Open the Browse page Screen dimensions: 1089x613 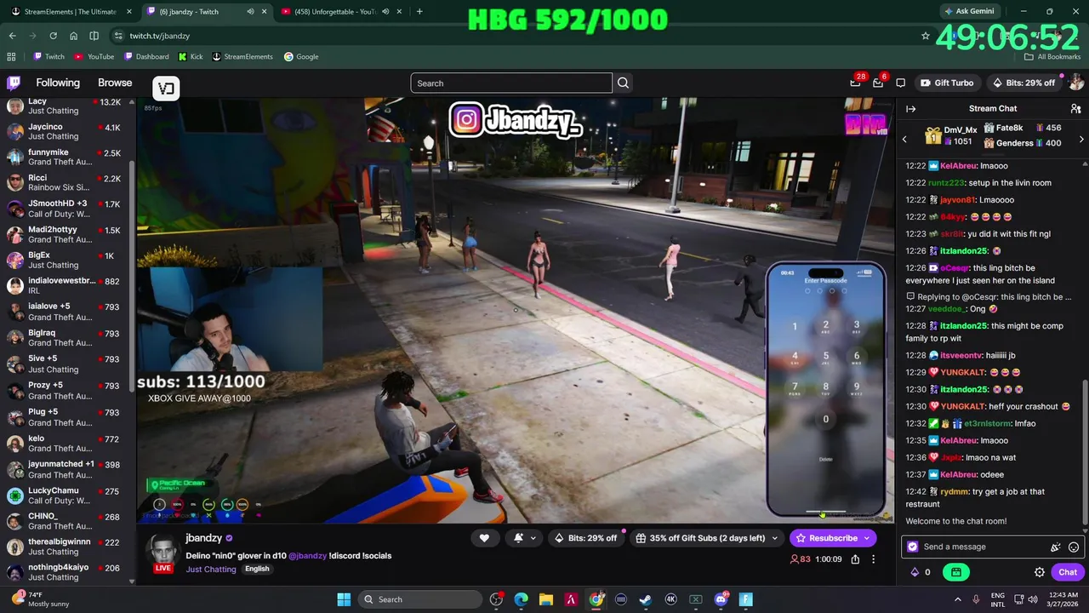tap(115, 83)
